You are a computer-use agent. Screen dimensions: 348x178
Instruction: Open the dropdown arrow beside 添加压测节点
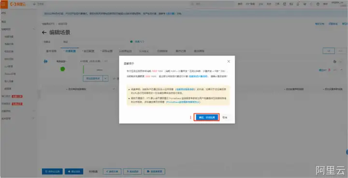(105, 78)
